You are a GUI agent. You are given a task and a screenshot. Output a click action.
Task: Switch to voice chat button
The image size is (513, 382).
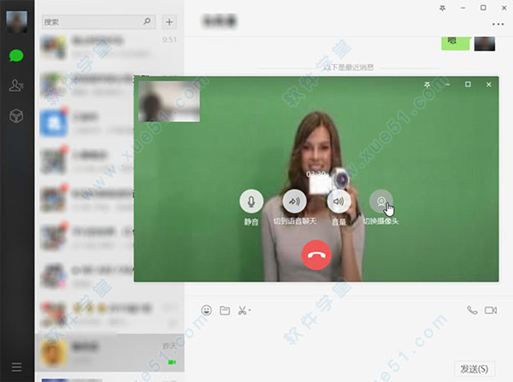tap(294, 201)
